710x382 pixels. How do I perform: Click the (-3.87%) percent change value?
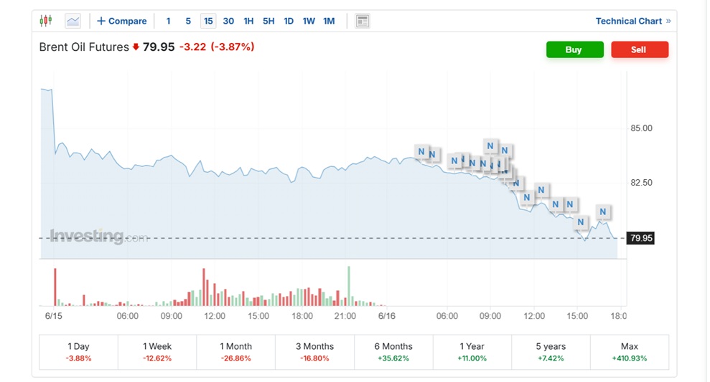[x=233, y=47]
